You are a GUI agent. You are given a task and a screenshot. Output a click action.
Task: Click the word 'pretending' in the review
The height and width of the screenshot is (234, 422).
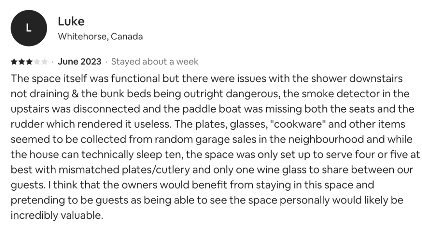tap(34, 200)
